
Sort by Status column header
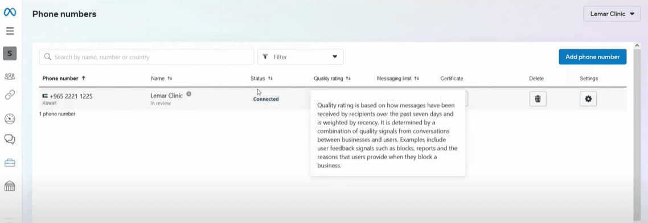click(261, 78)
